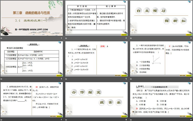
Task: Click the yellow corner button on slide 6
Action: point(189,75)
